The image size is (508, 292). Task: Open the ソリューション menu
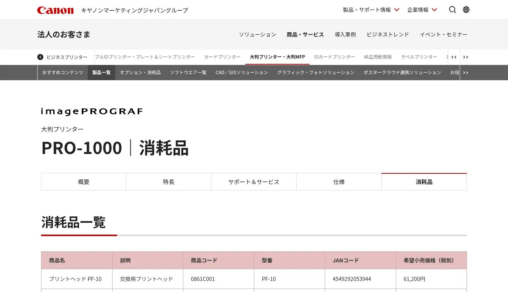tap(257, 35)
